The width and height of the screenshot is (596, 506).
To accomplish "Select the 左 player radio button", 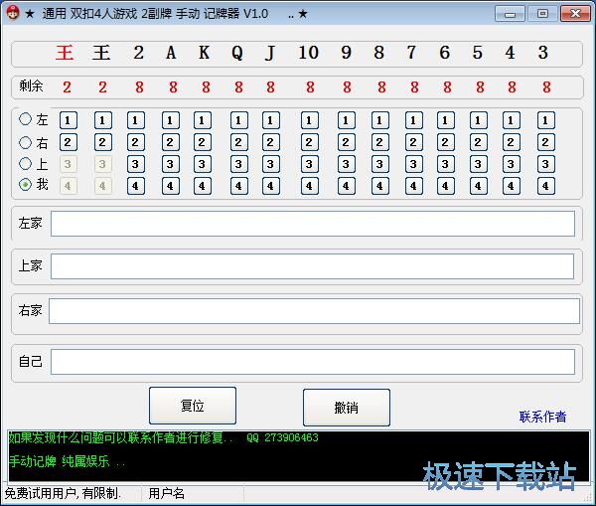I will (x=26, y=119).
